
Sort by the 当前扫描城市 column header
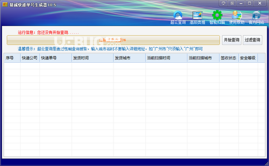[x=203, y=58]
